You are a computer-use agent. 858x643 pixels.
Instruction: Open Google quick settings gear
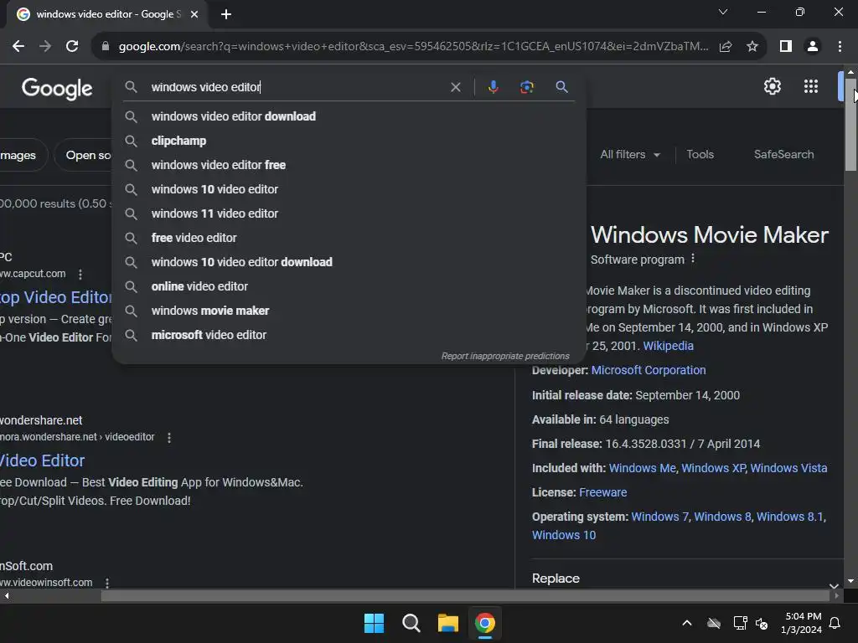[772, 86]
